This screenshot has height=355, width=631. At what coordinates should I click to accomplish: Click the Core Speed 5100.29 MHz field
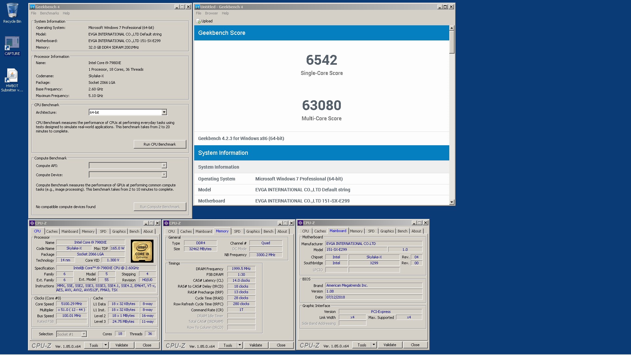pos(72,304)
